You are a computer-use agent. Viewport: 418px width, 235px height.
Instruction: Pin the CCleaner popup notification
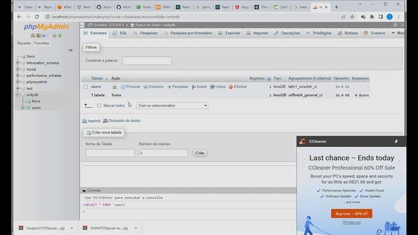pos(396,142)
